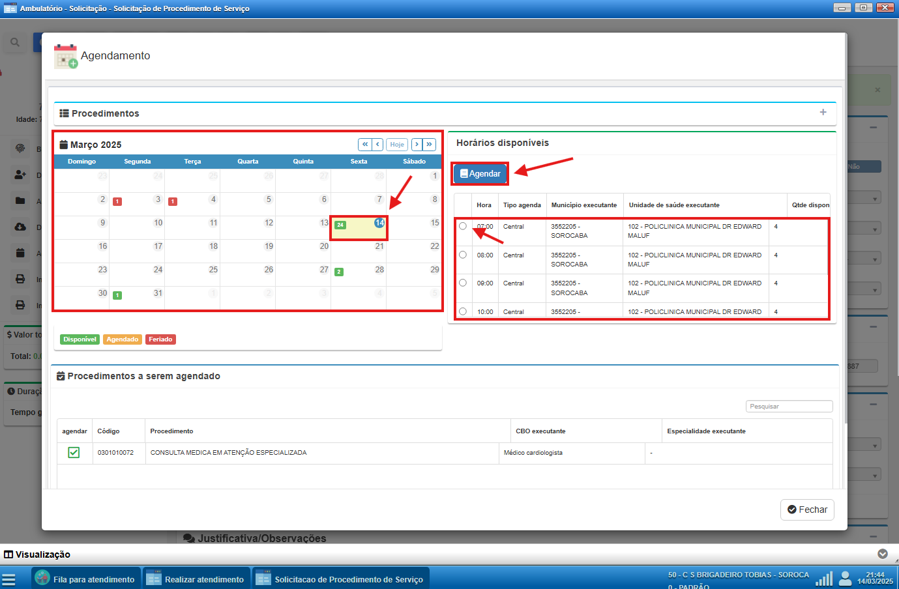Expand the Procedimentos panel with plus icon
899x589 pixels.
(x=823, y=113)
